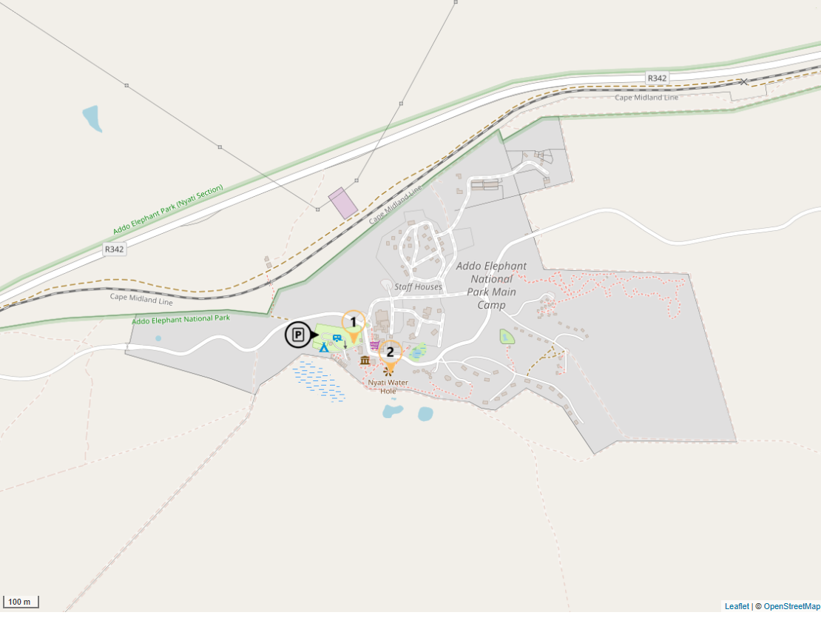The height and width of the screenshot is (618, 821).
Task: Click the blue caravan site icon
Action: point(337,338)
